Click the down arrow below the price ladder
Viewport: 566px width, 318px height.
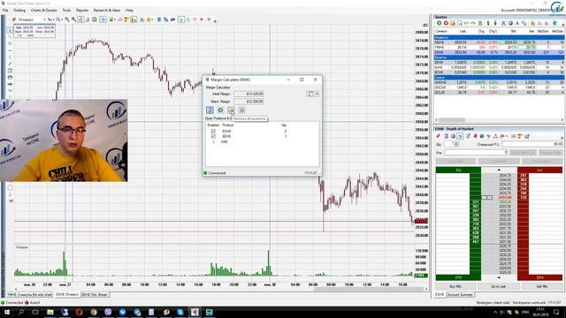(499, 277)
